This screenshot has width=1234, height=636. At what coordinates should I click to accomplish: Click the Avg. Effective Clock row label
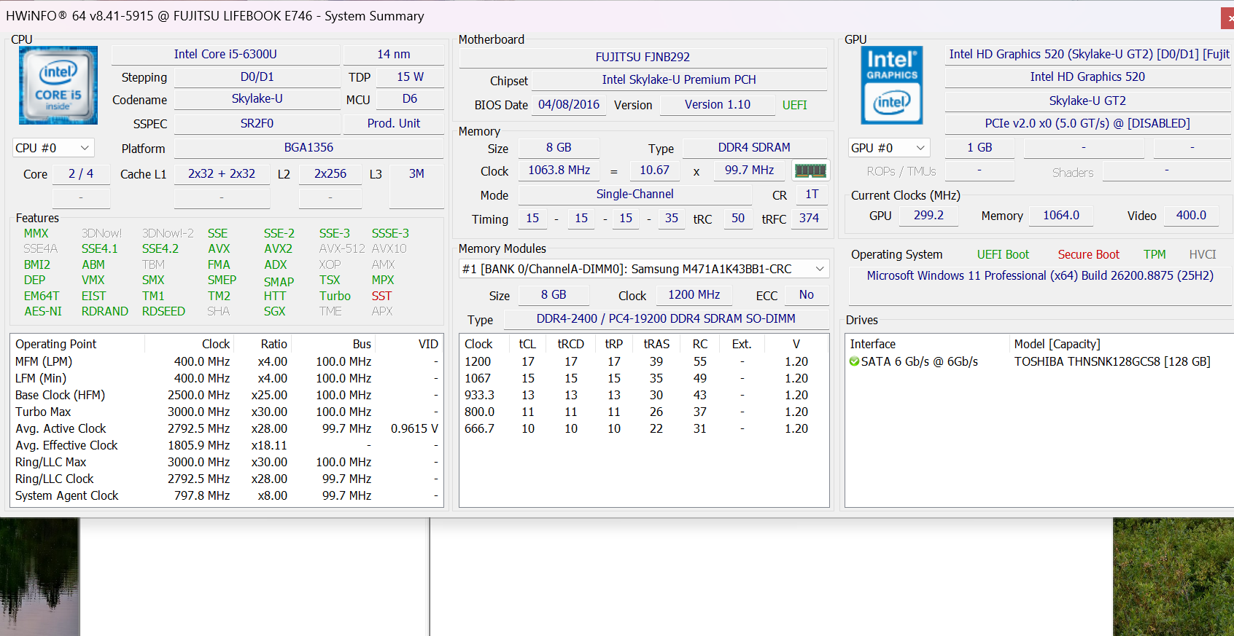[66, 445]
